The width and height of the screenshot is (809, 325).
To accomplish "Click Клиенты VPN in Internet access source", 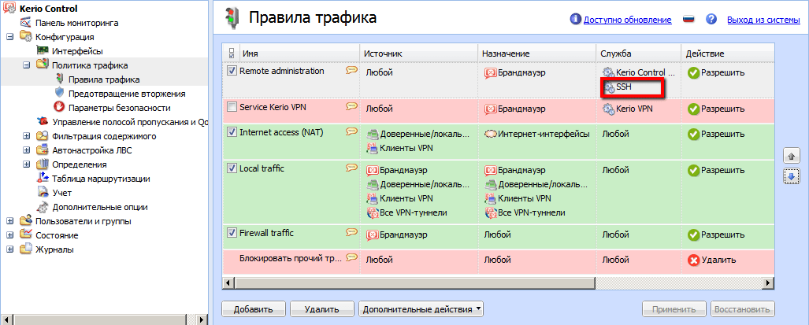I will [x=400, y=149].
